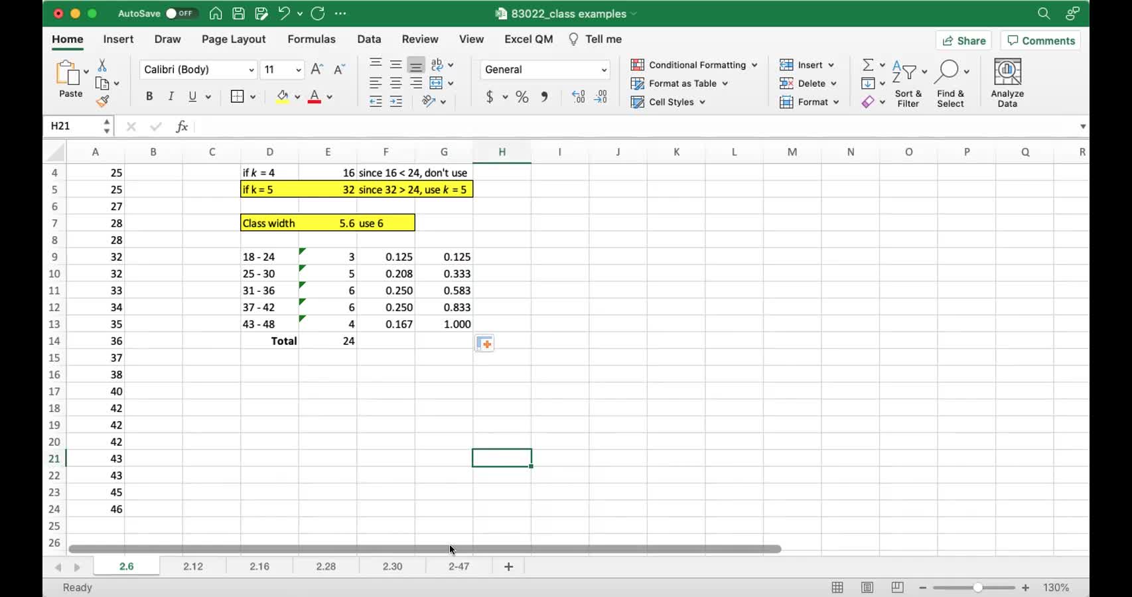Click the Increase Decimal icon

(579, 97)
